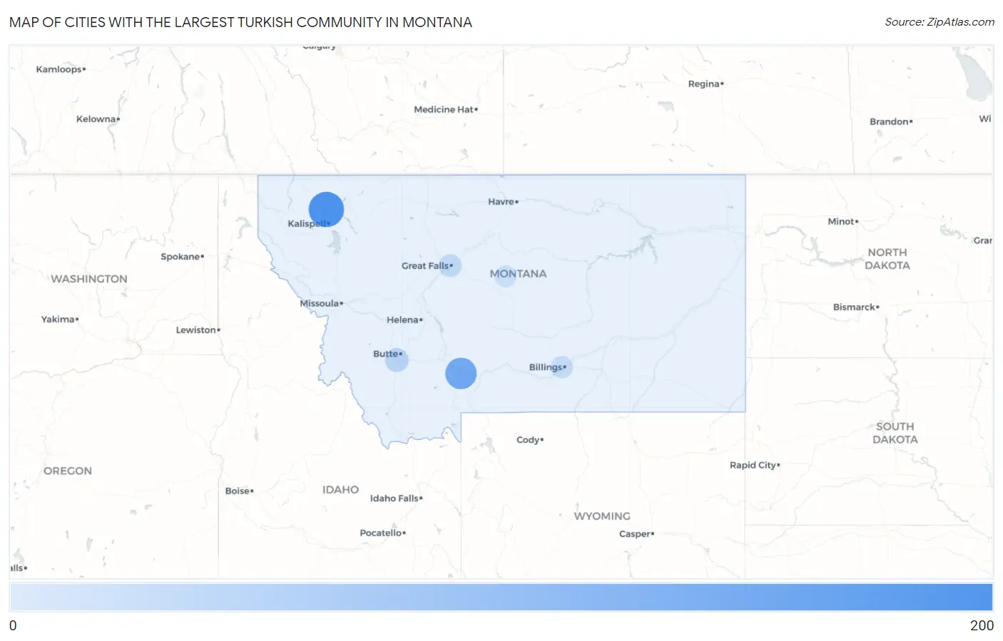Click the bubble at Butte

(x=397, y=360)
